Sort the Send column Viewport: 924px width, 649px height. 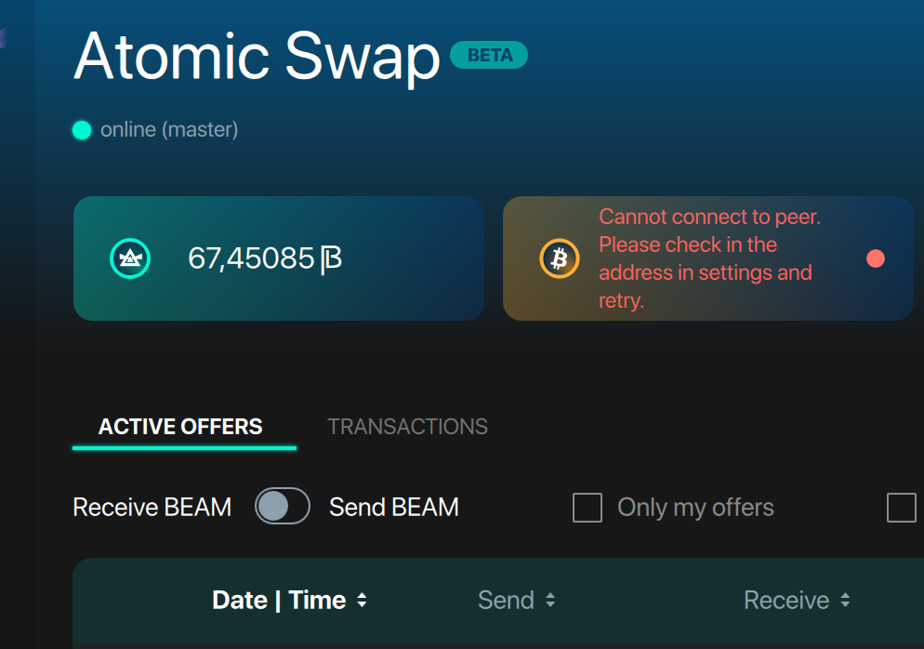tap(517, 600)
